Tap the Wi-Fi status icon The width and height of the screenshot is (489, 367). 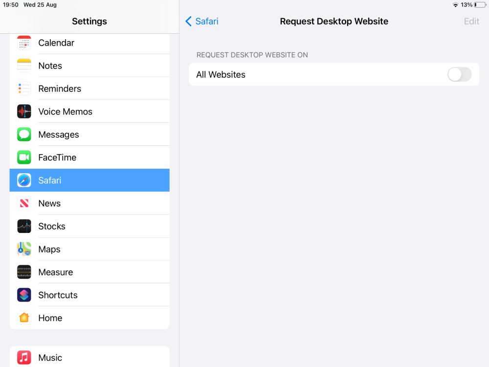455,5
